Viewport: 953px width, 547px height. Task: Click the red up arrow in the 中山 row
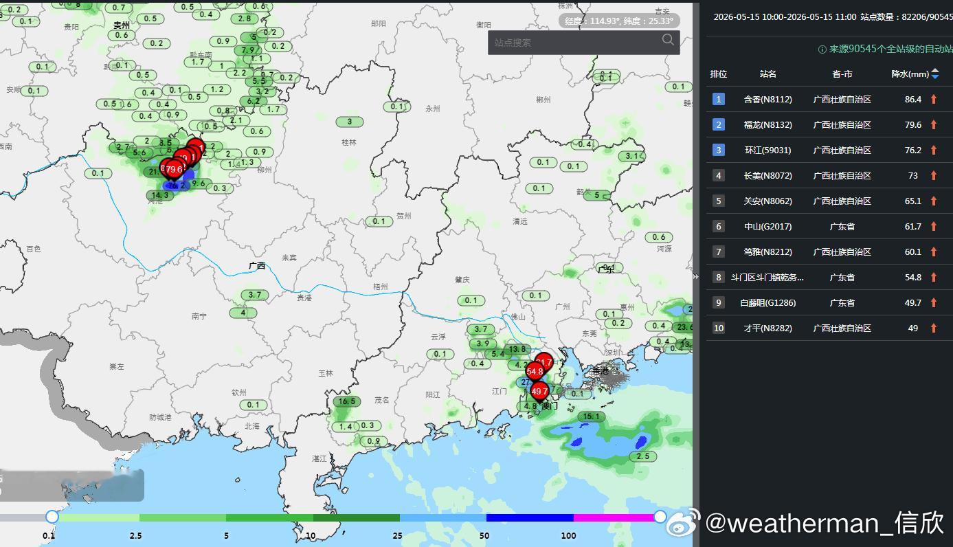[x=934, y=227]
